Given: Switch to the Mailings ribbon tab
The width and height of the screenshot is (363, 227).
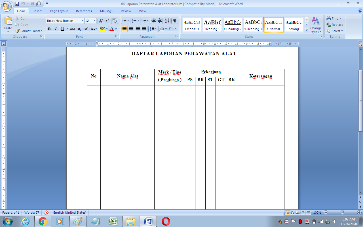Looking at the screenshot, I should 106,11.
